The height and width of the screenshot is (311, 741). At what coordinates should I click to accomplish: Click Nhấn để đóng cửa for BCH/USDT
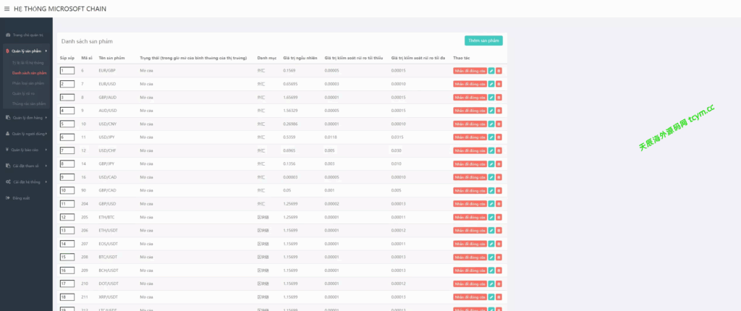pos(470,270)
